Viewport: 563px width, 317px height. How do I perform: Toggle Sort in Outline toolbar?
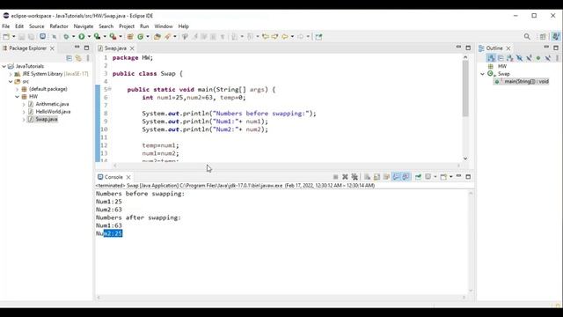[x=491, y=58]
